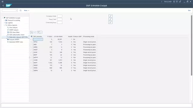
Task: Tick the checkbox for row AFRU
Action: [x=31, y=42]
